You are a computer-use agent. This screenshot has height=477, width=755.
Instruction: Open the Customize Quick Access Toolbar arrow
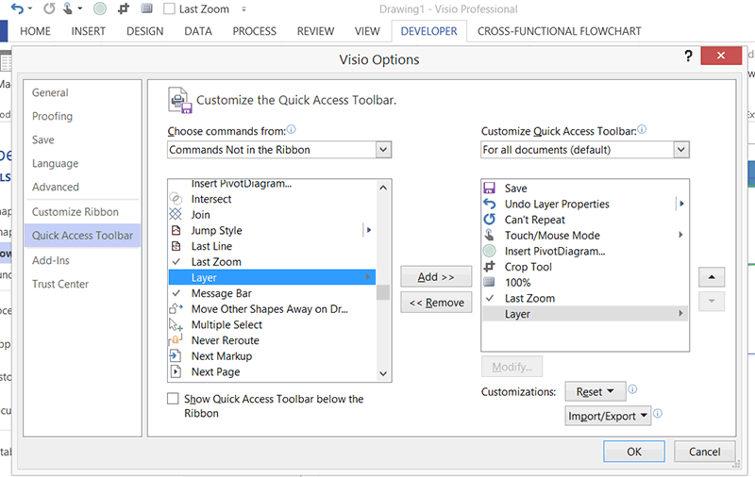(243, 9)
